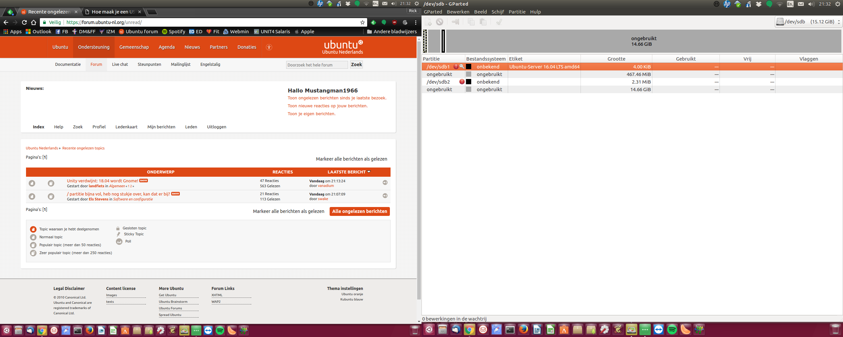Open the session gear menu above GParted
The image size is (843, 337).
tap(838, 4)
